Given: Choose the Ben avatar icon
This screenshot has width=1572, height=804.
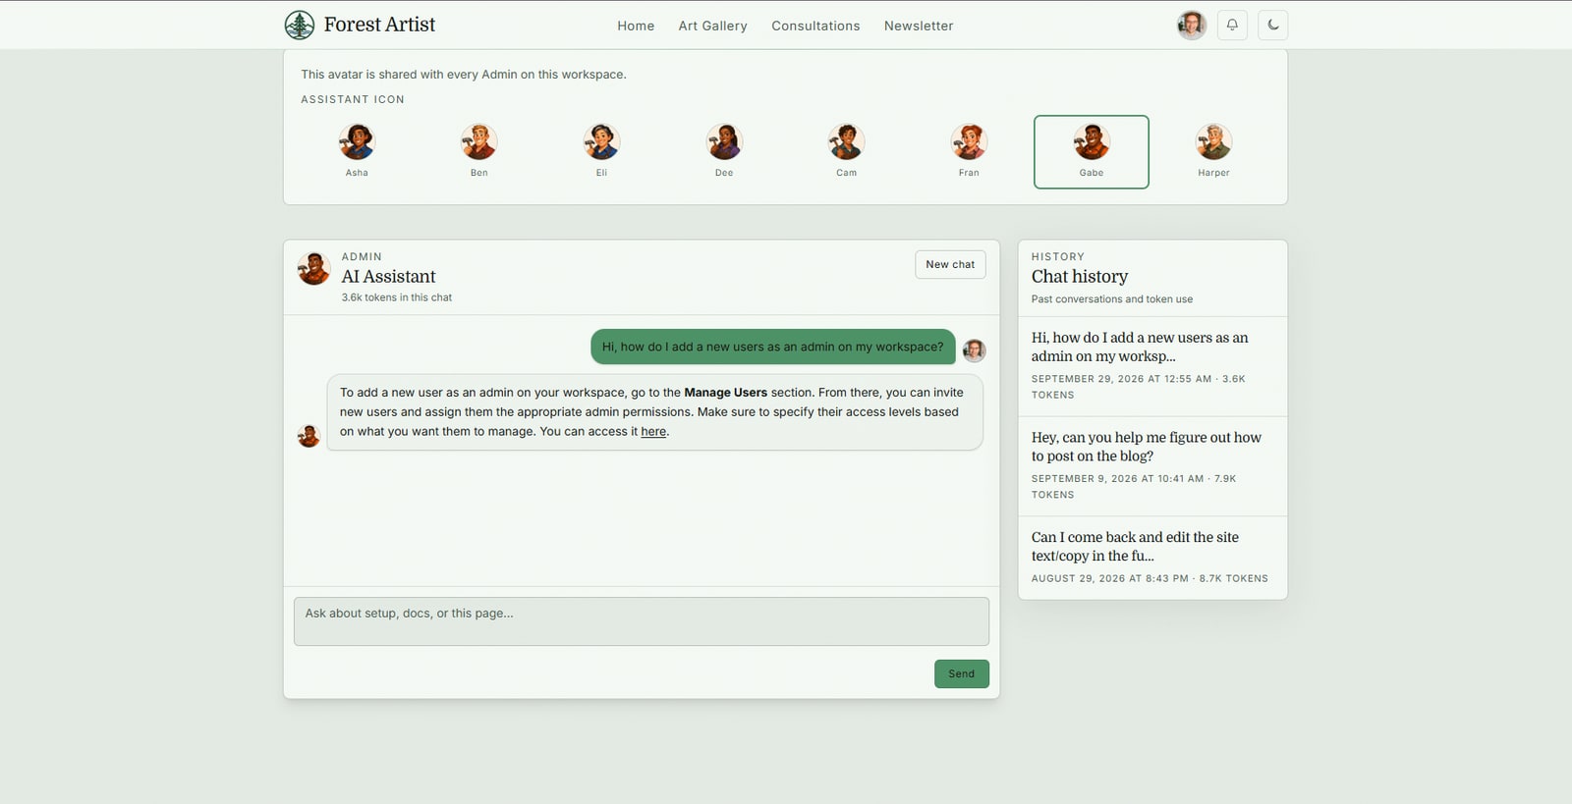Looking at the screenshot, I should tap(478, 151).
